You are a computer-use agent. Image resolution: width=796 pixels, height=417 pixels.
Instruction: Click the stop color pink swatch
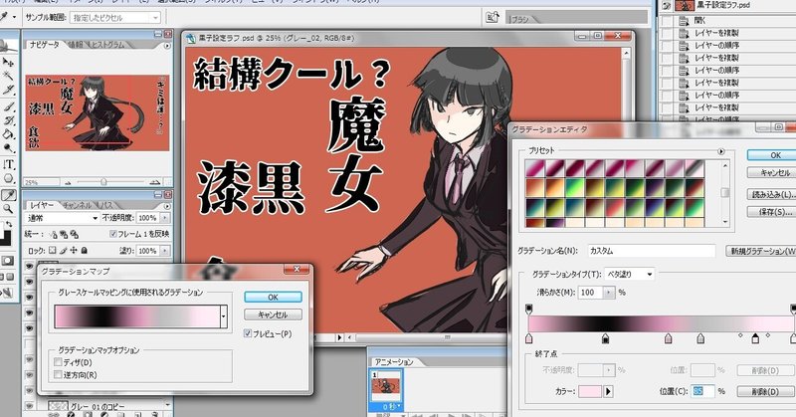coord(590,391)
